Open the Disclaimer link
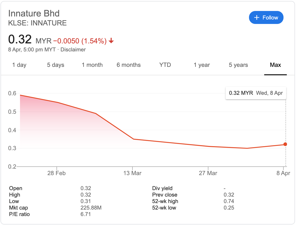The height and width of the screenshot is (225, 296). (x=73, y=50)
